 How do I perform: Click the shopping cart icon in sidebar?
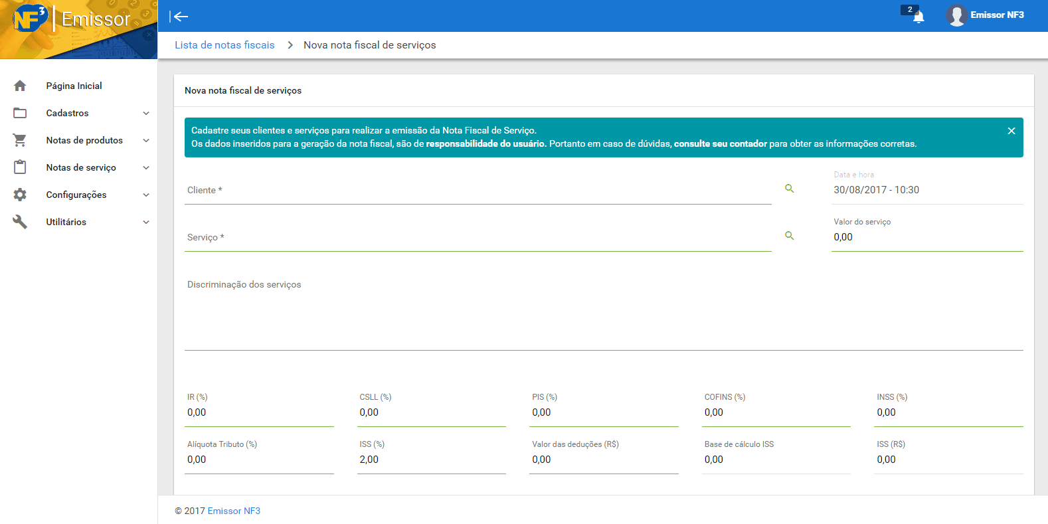click(x=20, y=140)
